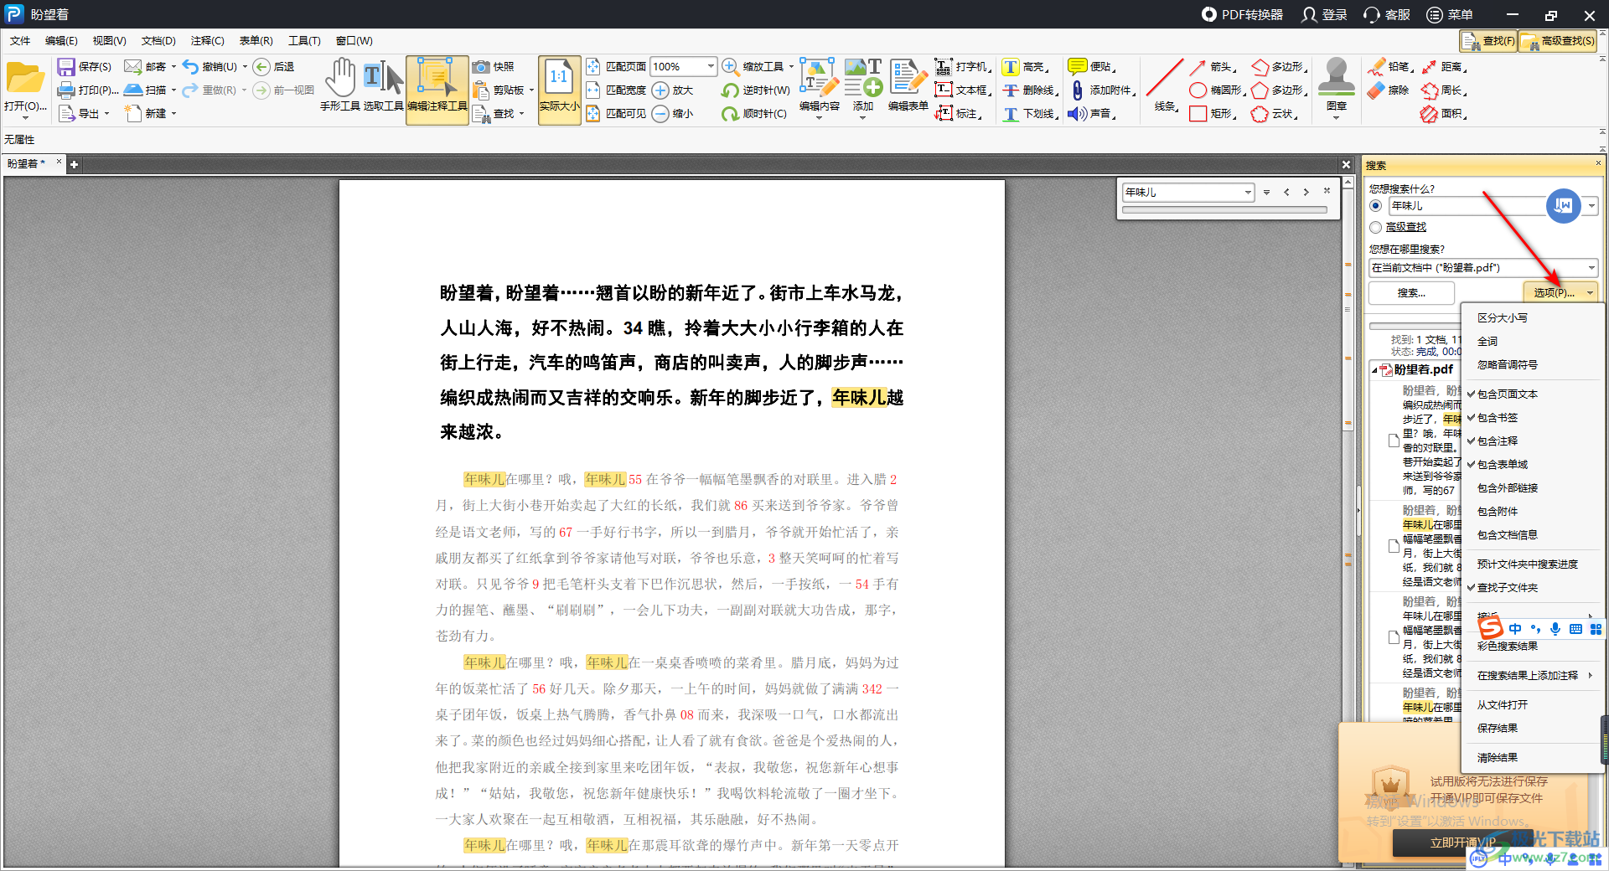Open a new tab with plus button
The height and width of the screenshot is (871, 1609).
74,164
